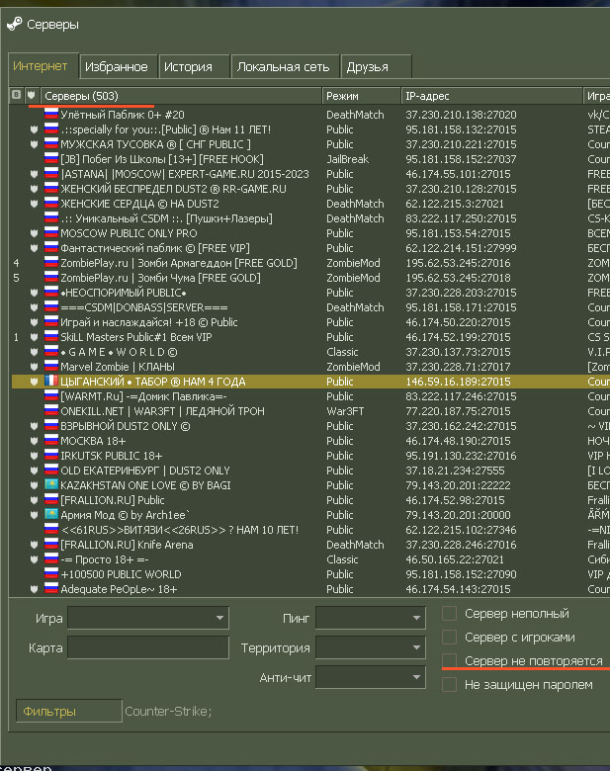Open the История tab
The height and width of the screenshot is (771, 610).
pyautogui.click(x=195, y=66)
